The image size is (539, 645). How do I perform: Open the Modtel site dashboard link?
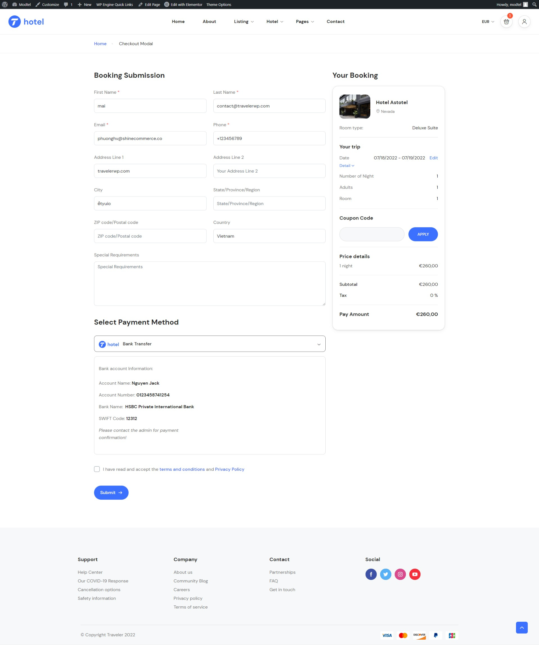(x=21, y=4)
